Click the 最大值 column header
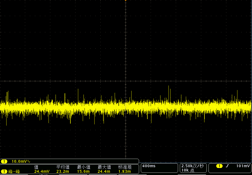This screenshot has width=252, height=175. pos(104,167)
